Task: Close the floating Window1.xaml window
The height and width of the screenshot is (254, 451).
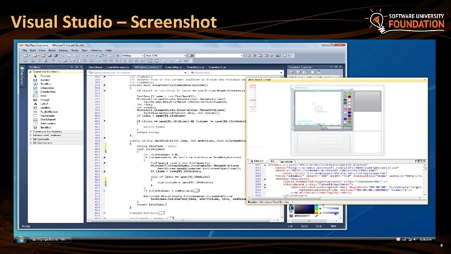Action: click(x=425, y=80)
